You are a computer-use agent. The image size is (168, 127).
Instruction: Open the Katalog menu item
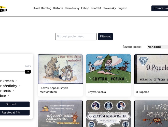46,8
